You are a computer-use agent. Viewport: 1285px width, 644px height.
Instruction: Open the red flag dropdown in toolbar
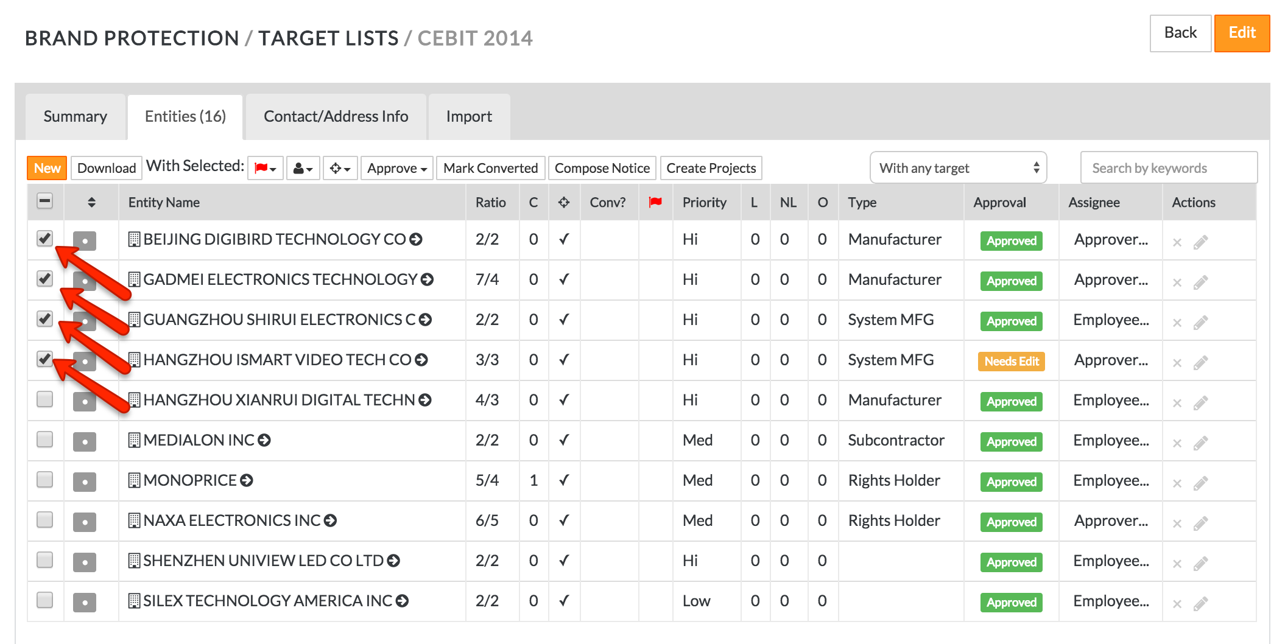(266, 168)
